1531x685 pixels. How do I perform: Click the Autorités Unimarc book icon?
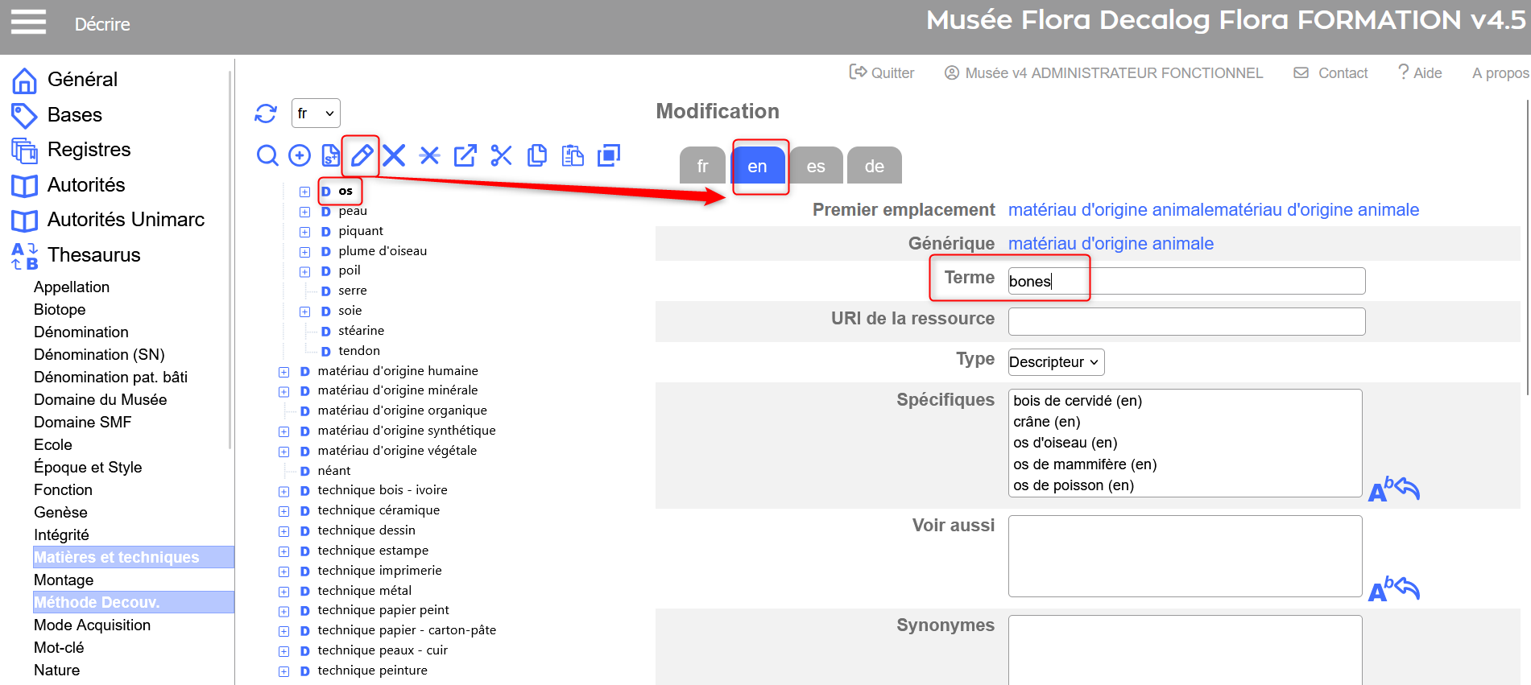[x=24, y=221]
